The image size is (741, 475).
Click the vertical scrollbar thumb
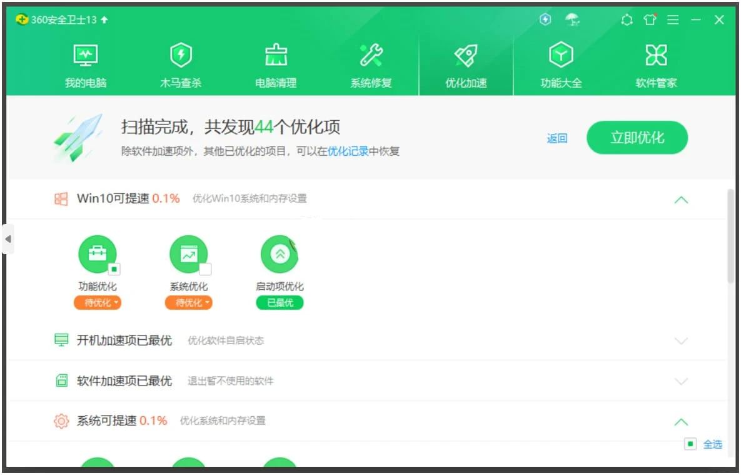pos(731,237)
